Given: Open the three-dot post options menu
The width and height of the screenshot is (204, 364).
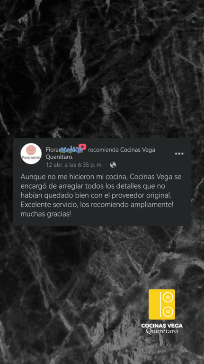Looking at the screenshot, I should point(179,154).
